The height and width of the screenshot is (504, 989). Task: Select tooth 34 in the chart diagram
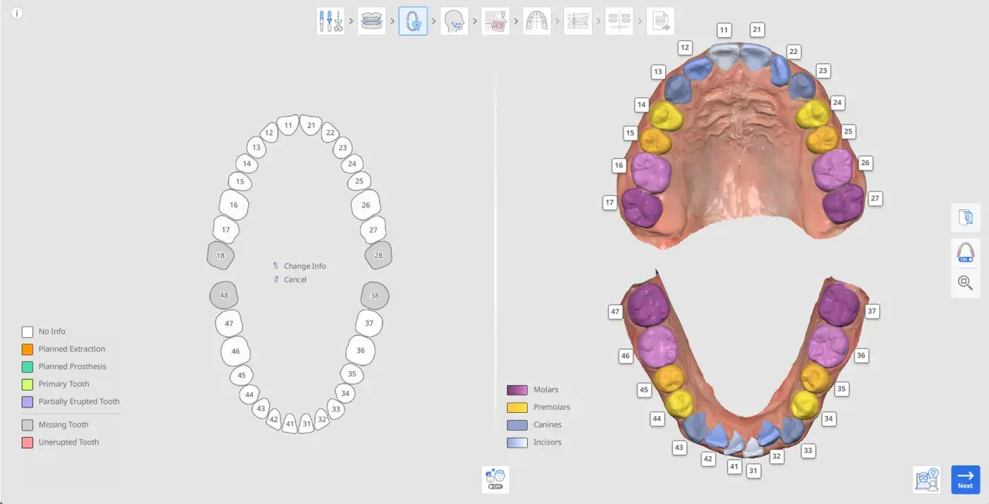(345, 394)
